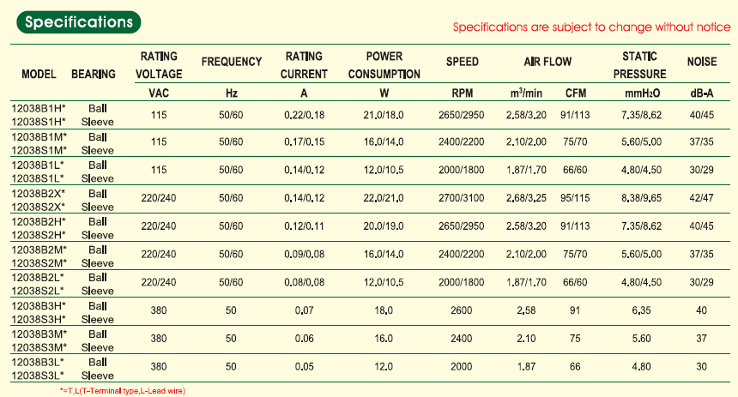Click the 0.05 current value for 12038B3L*
Image resolution: width=738 pixels, height=397 pixels.
tap(304, 369)
